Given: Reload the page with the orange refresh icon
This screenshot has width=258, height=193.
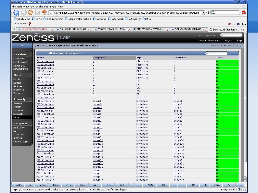Looking at the screenshot, I should 31,12.
